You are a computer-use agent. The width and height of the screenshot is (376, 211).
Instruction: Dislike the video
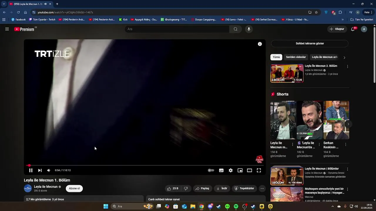186,188
